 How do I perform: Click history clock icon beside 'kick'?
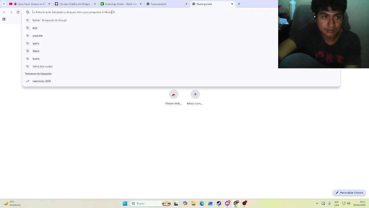28,28
